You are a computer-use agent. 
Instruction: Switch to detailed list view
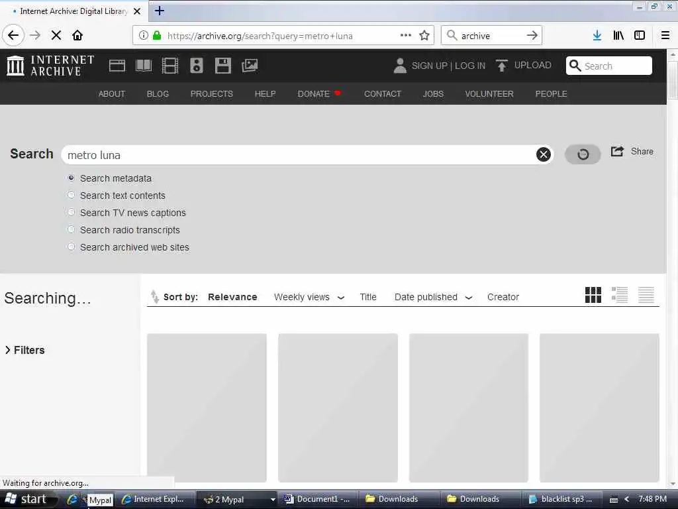click(620, 295)
